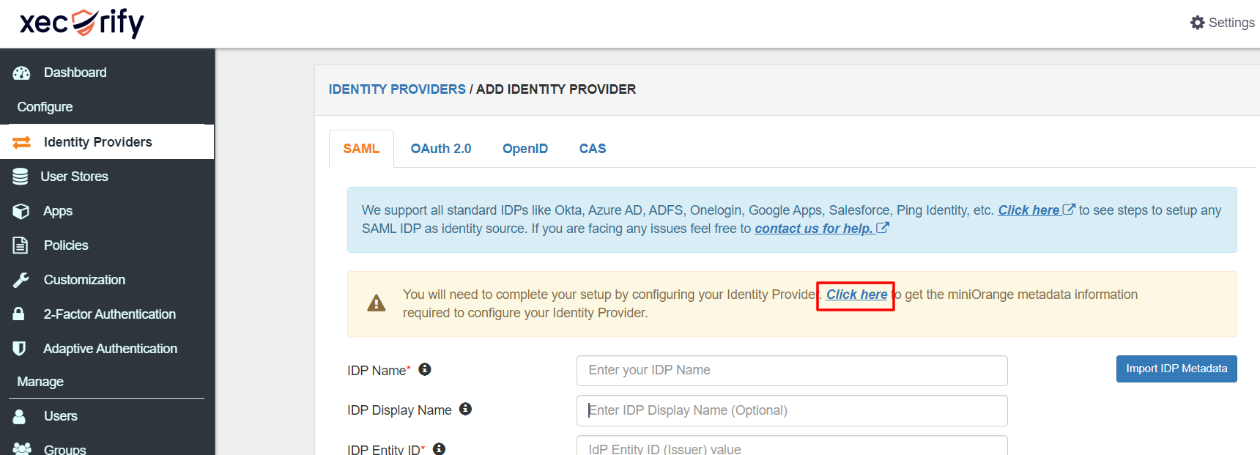The image size is (1260, 455).
Task: Switch to the OpenID tab
Action: click(x=525, y=149)
